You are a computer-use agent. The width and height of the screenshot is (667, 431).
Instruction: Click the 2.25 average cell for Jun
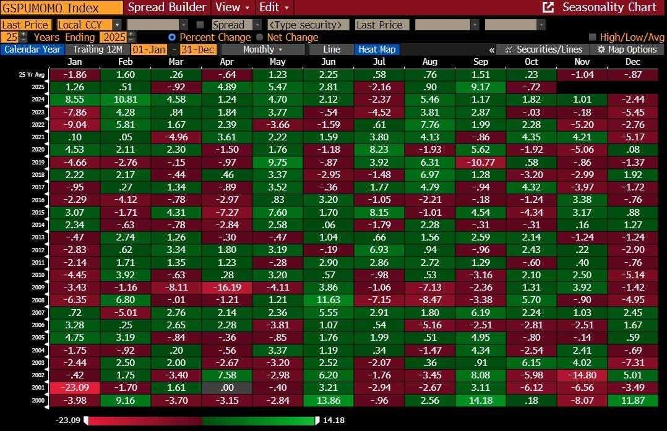[x=328, y=75]
